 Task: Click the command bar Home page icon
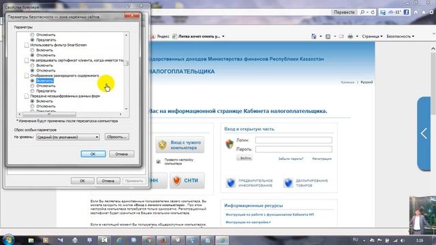[313, 36]
